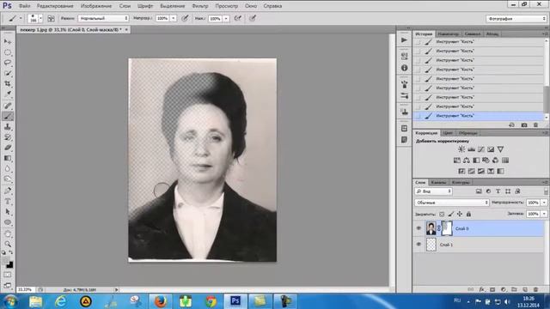Open the layer blend mode dropdown
The height and width of the screenshot is (309, 550).
[452, 203]
